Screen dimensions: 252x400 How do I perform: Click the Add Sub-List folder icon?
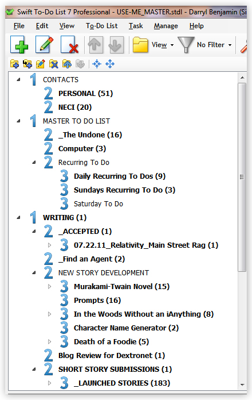click(27, 64)
